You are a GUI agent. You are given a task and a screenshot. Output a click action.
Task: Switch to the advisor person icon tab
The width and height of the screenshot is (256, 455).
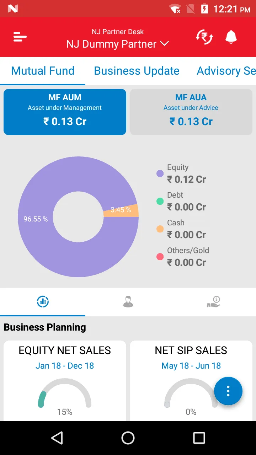tap(128, 302)
